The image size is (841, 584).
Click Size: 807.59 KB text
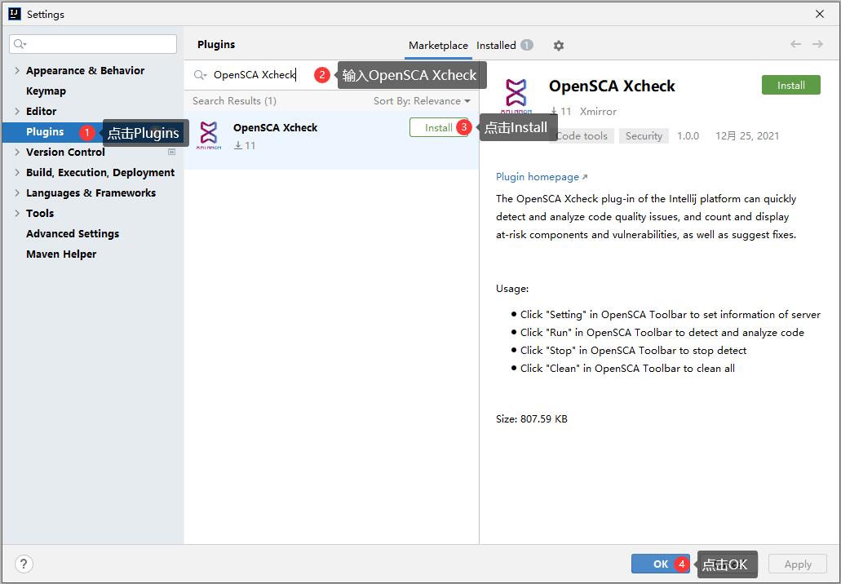click(532, 418)
